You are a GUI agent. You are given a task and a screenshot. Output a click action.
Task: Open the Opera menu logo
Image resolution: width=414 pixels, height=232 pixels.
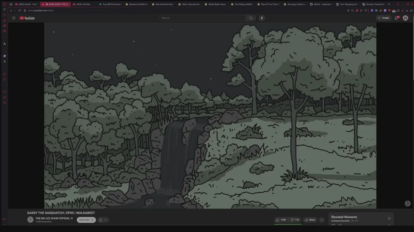coord(4,4)
